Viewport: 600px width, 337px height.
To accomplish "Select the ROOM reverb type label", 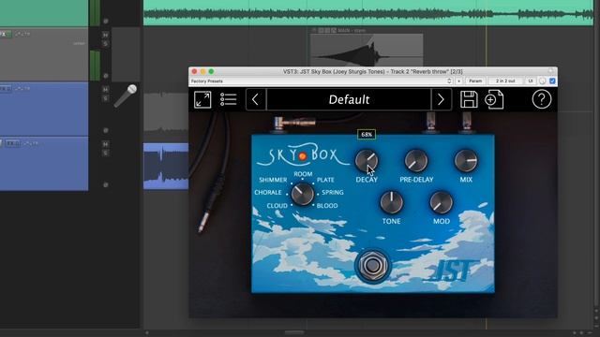I will [x=303, y=174].
